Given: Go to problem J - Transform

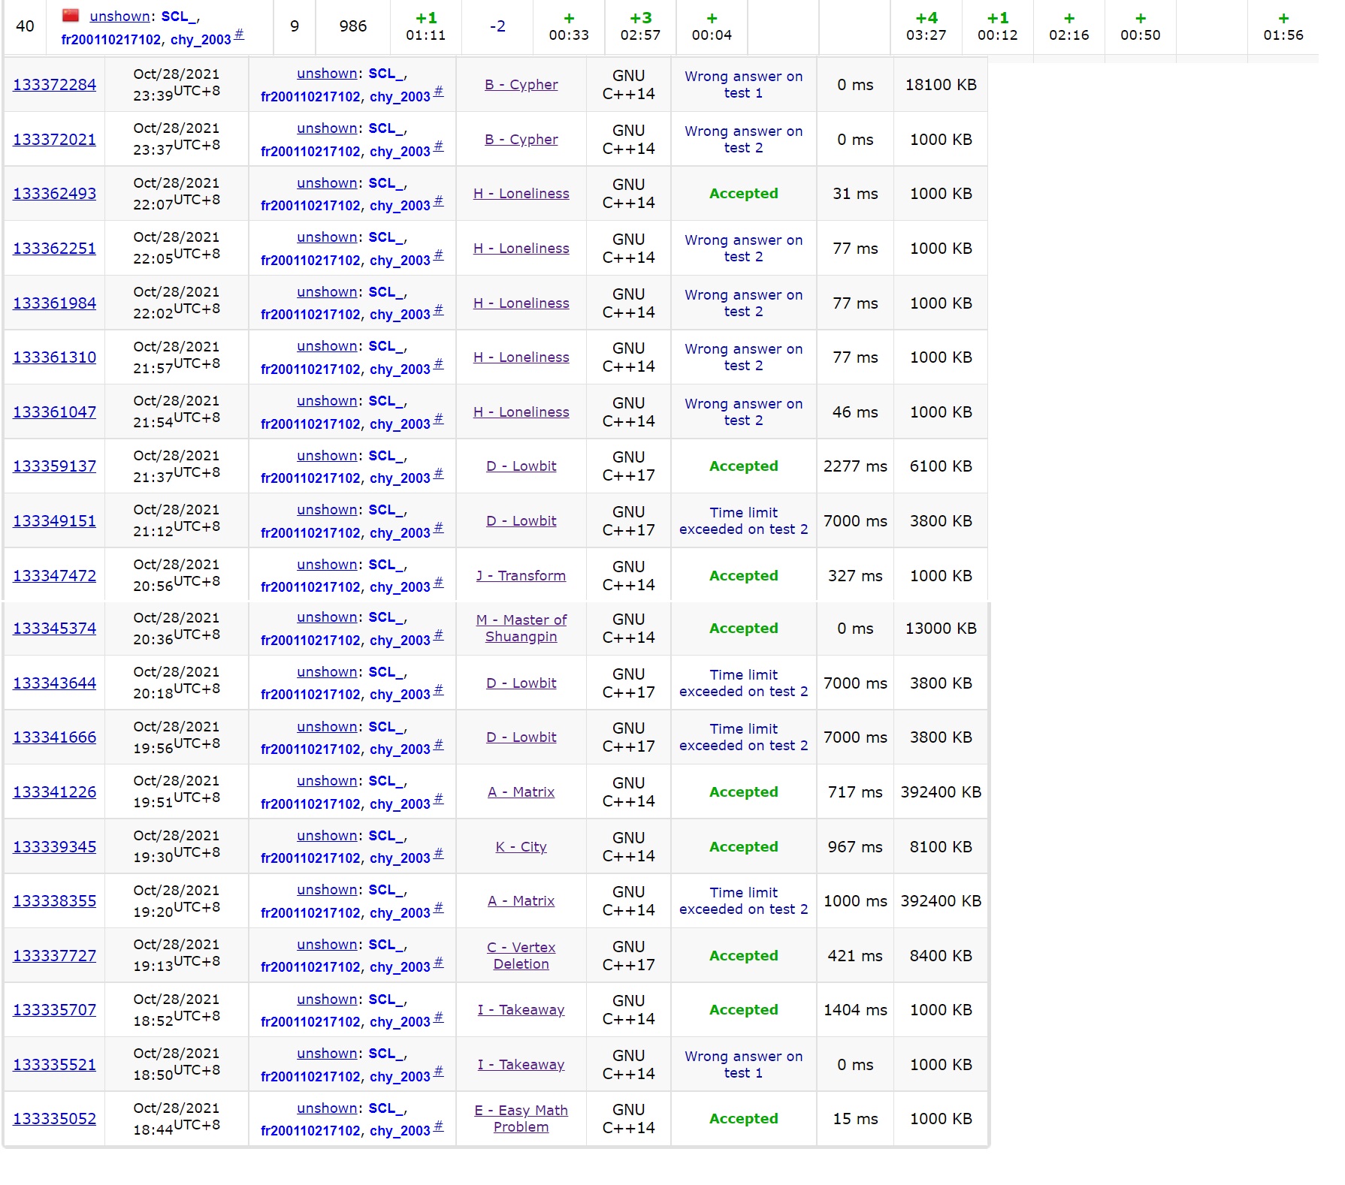Looking at the screenshot, I should (521, 576).
